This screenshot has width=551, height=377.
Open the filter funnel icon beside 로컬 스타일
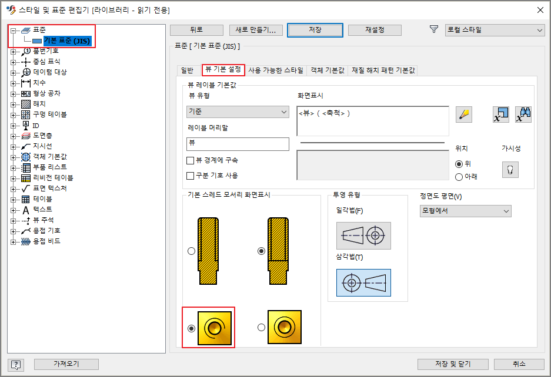[434, 29]
